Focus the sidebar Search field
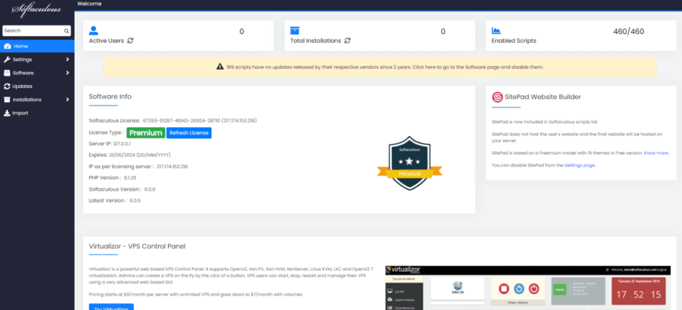This screenshot has height=310, width=682. [x=37, y=31]
